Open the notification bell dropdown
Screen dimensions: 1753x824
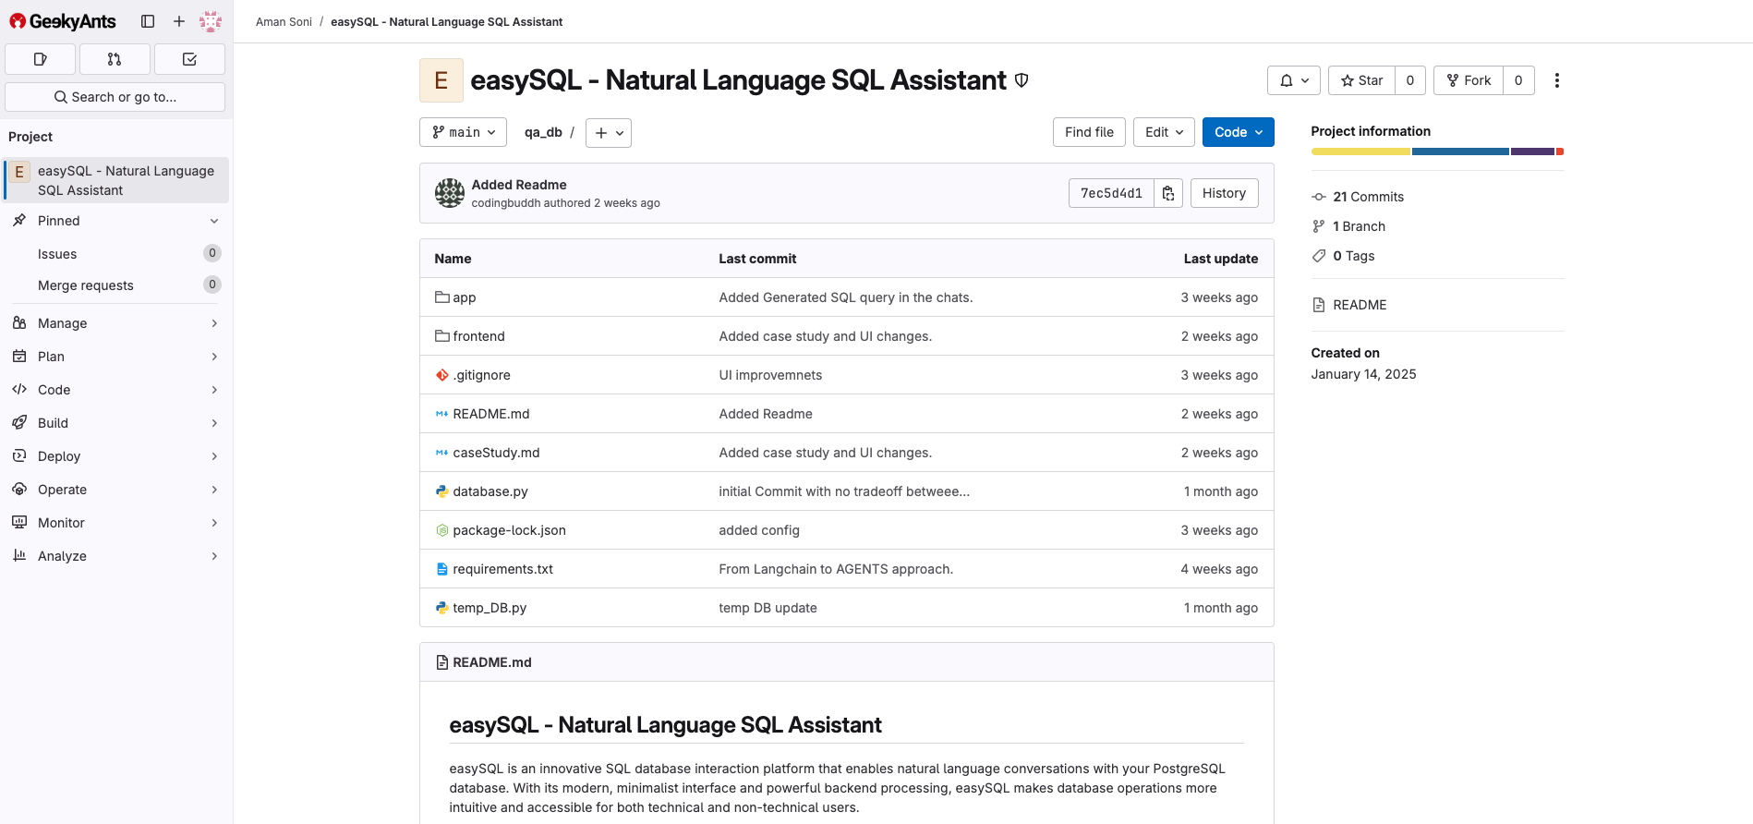coord(1294,80)
